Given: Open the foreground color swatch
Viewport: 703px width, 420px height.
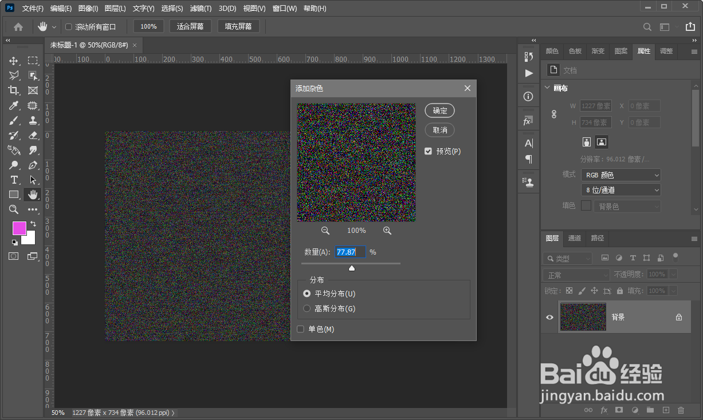Looking at the screenshot, I should [x=19, y=228].
